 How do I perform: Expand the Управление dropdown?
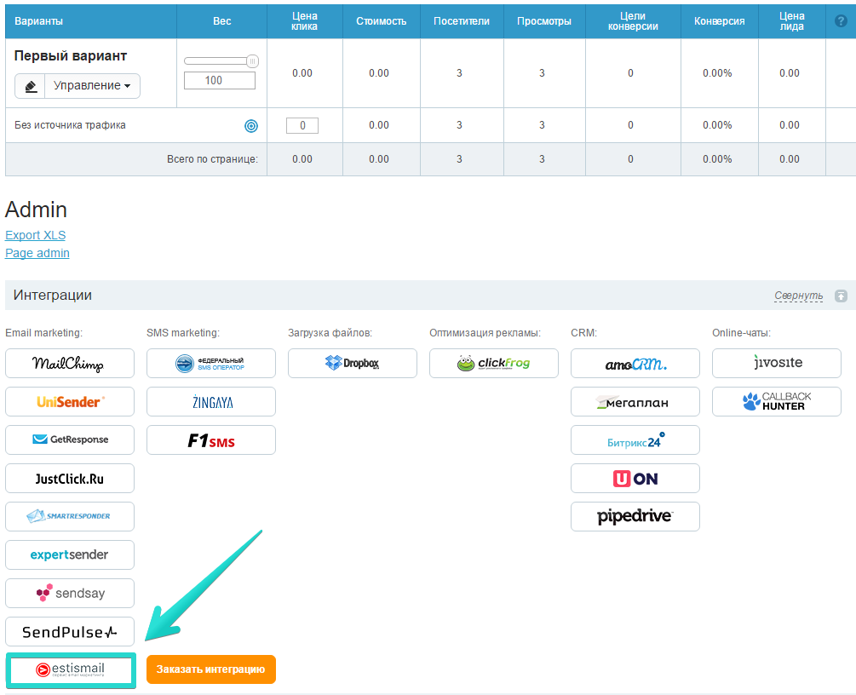(x=92, y=86)
